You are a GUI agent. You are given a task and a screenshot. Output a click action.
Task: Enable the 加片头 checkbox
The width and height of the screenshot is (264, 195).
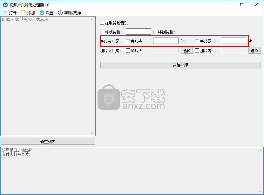click(x=128, y=50)
